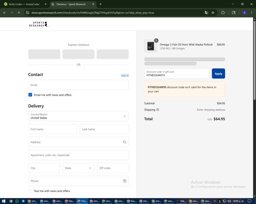Click the Omega-3 Fish Oil product name
Screen dimensions: 256x204
coord(186,44)
